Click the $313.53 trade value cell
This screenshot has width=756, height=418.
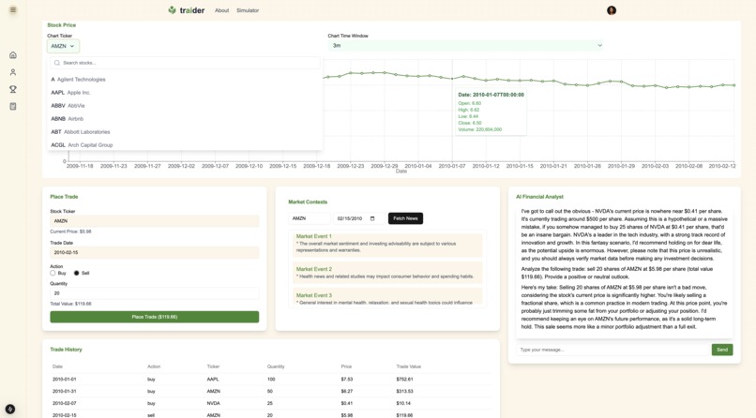click(x=404, y=392)
